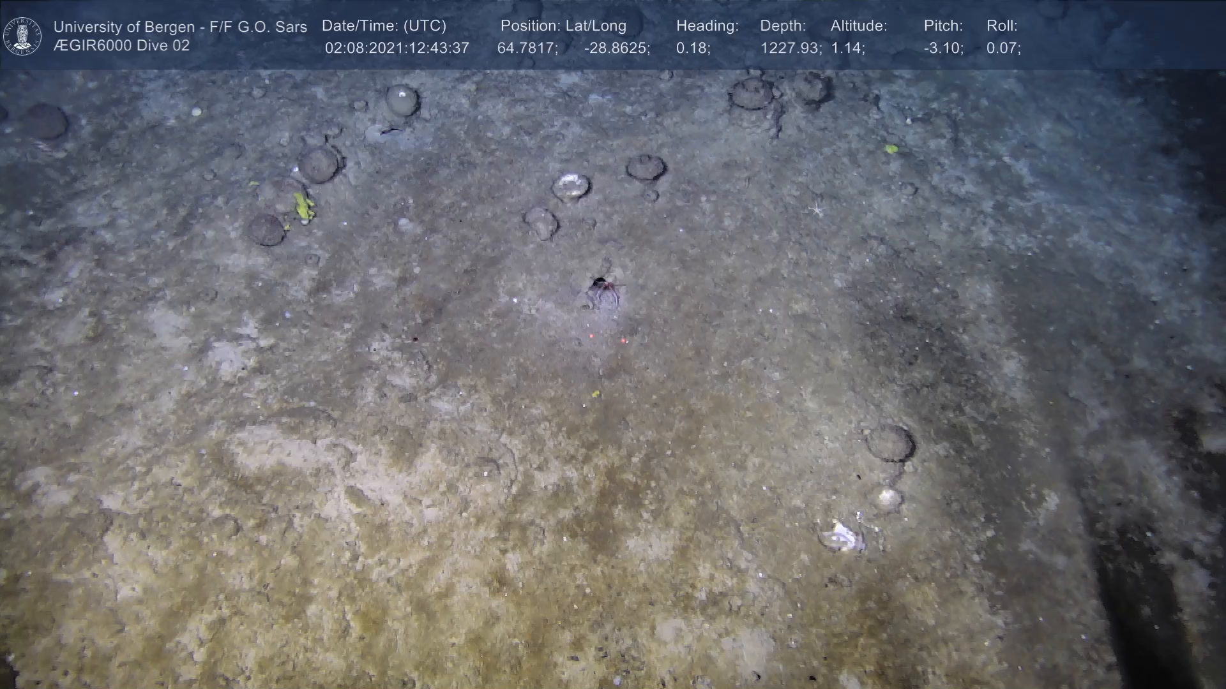Image resolution: width=1226 pixels, height=689 pixels.
Task: Click the University of Bergen vessel title
Action: [180, 27]
